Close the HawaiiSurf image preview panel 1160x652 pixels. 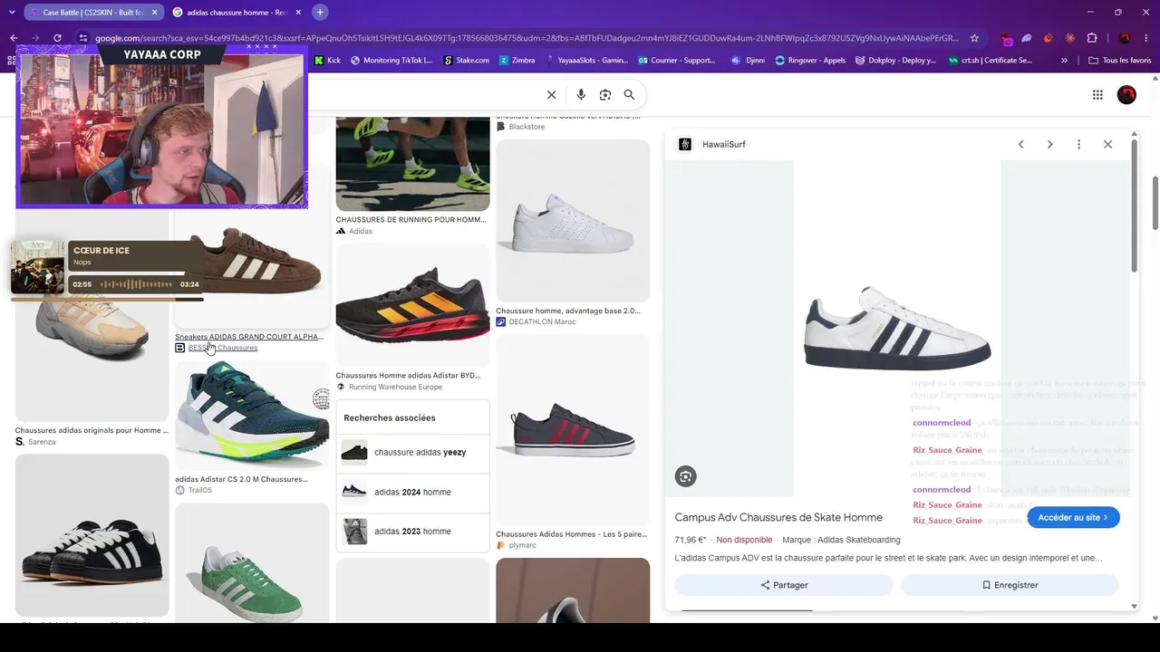pyautogui.click(x=1107, y=144)
